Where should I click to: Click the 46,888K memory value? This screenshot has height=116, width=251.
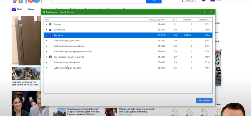click(161, 68)
